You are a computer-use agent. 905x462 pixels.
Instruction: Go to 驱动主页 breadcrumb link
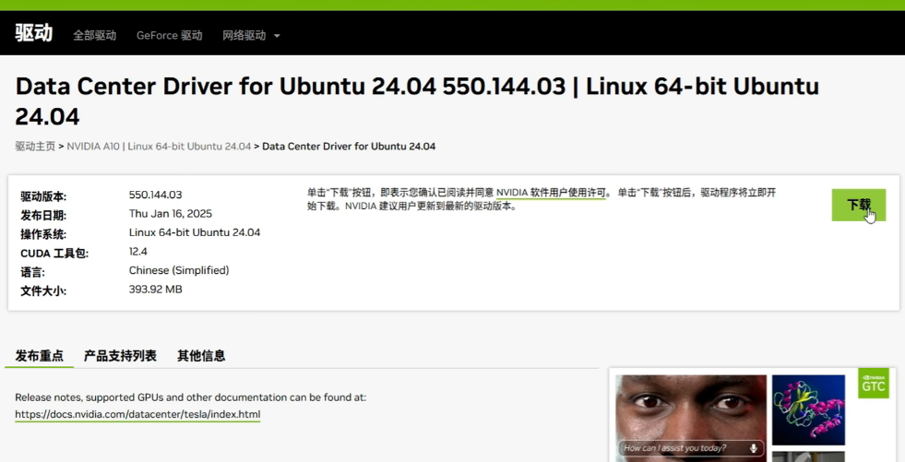pyautogui.click(x=35, y=147)
